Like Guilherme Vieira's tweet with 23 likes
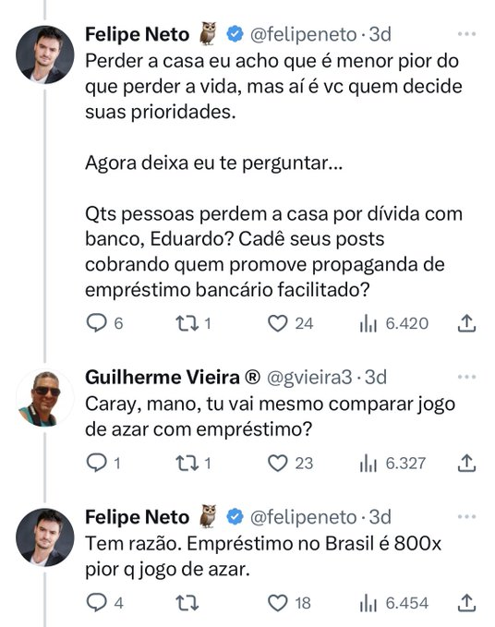Viewport: 495px width, 627px height. point(277,463)
